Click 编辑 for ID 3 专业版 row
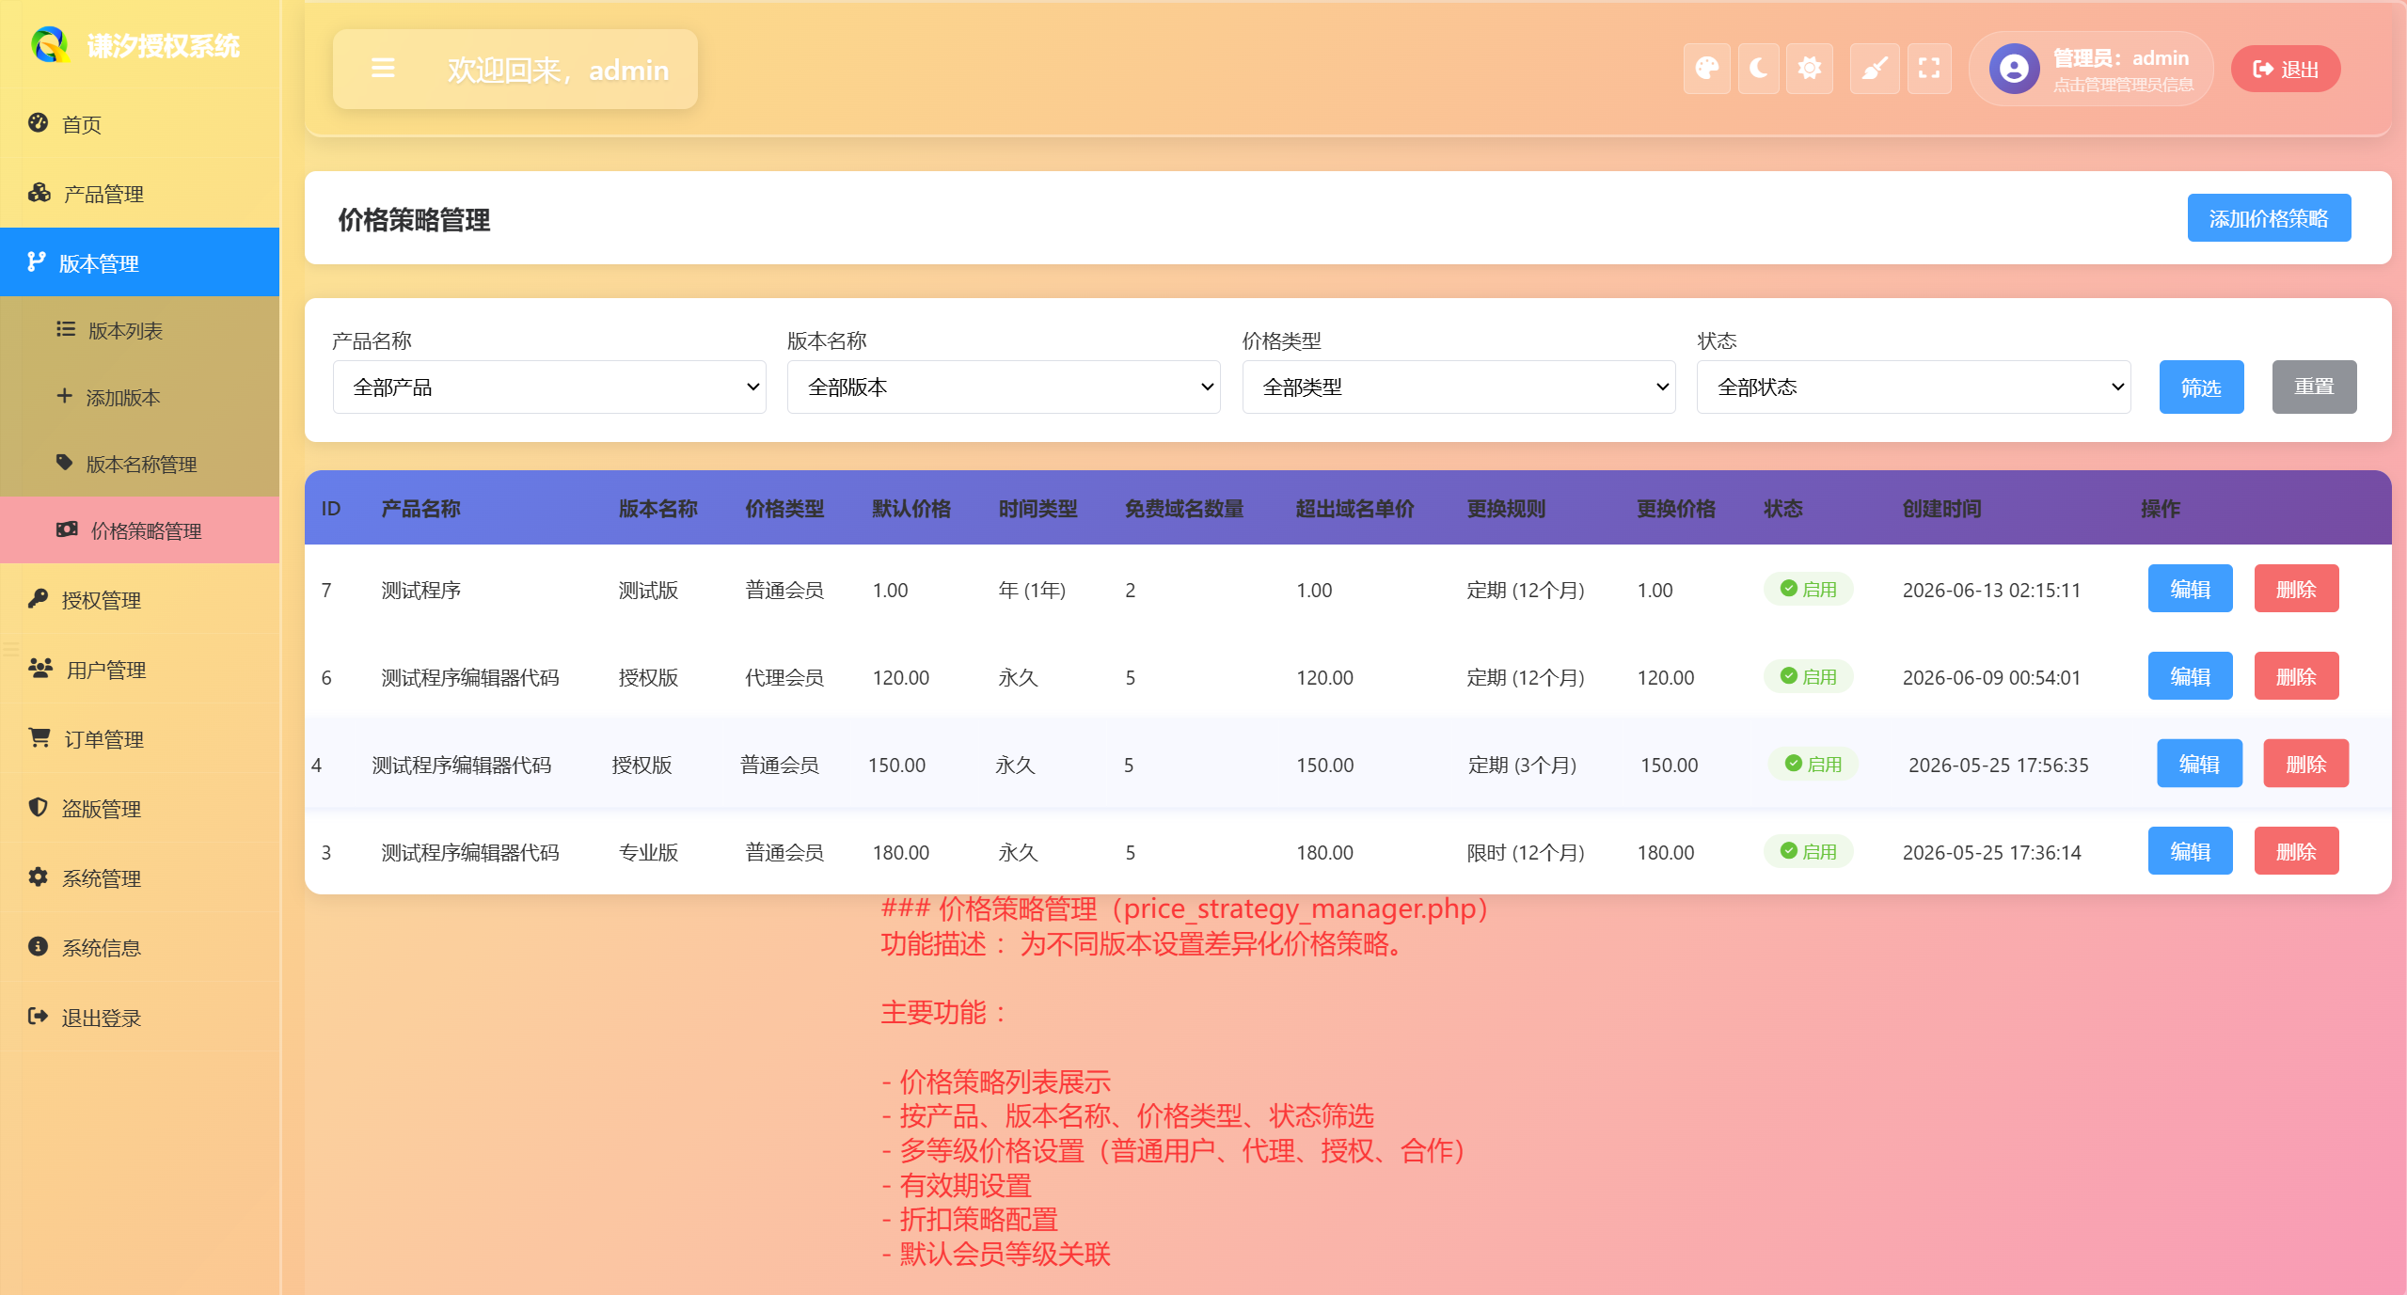Screen dimensions: 2407x1295 click(2190, 851)
